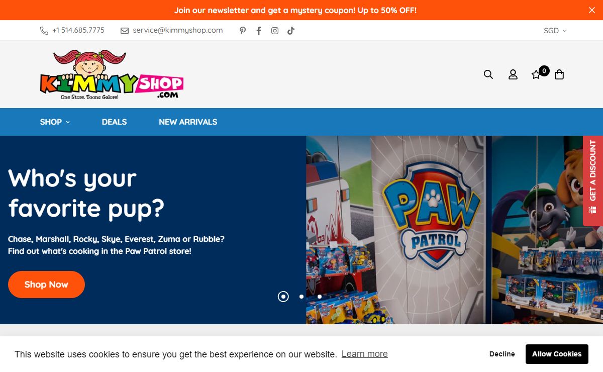The height and width of the screenshot is (372, 603).
Task: Click the "Who's your favorite pup?" heading
Action: click(86, 193)
